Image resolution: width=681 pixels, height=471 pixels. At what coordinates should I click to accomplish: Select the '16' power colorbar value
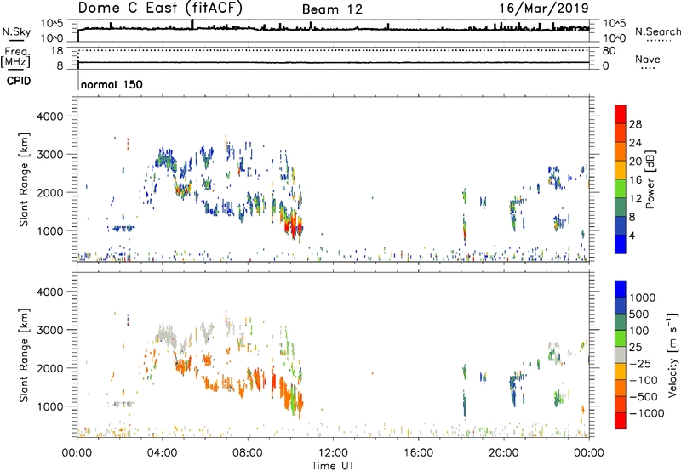coord(635,180)
